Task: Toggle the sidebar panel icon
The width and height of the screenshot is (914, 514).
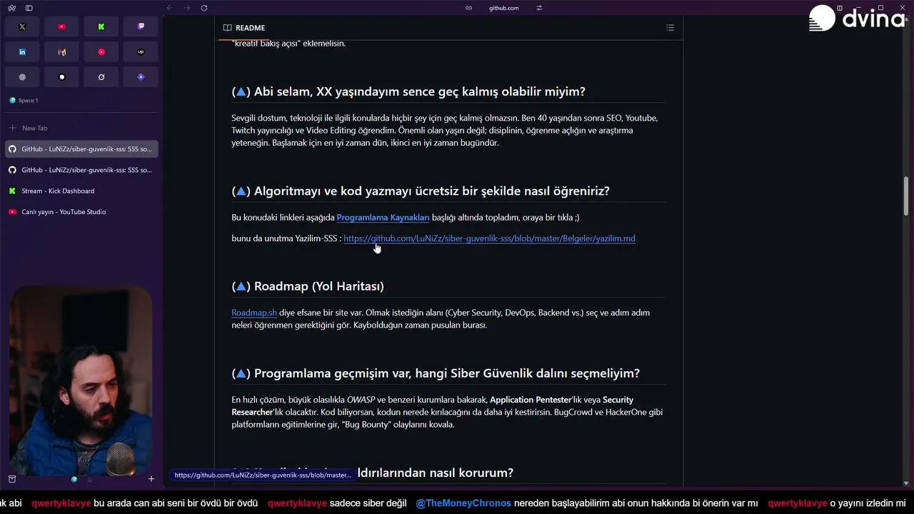Action: point(29,8)
